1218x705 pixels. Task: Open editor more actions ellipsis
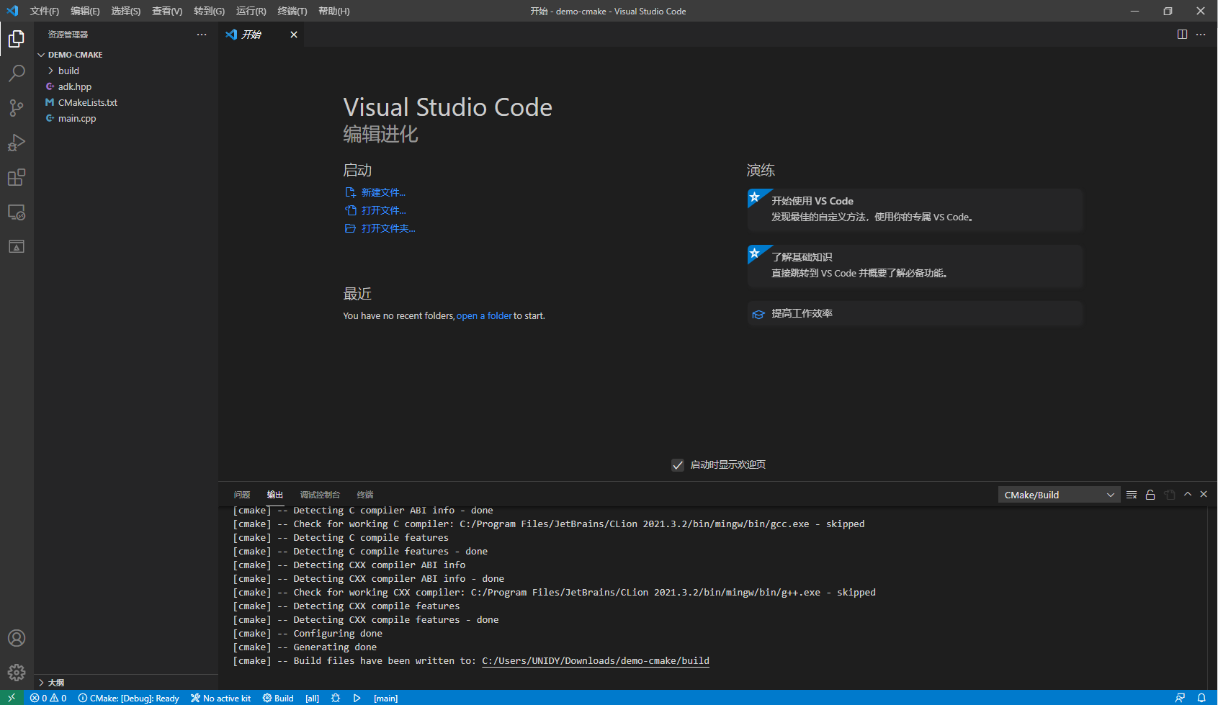pos(1201,35)
